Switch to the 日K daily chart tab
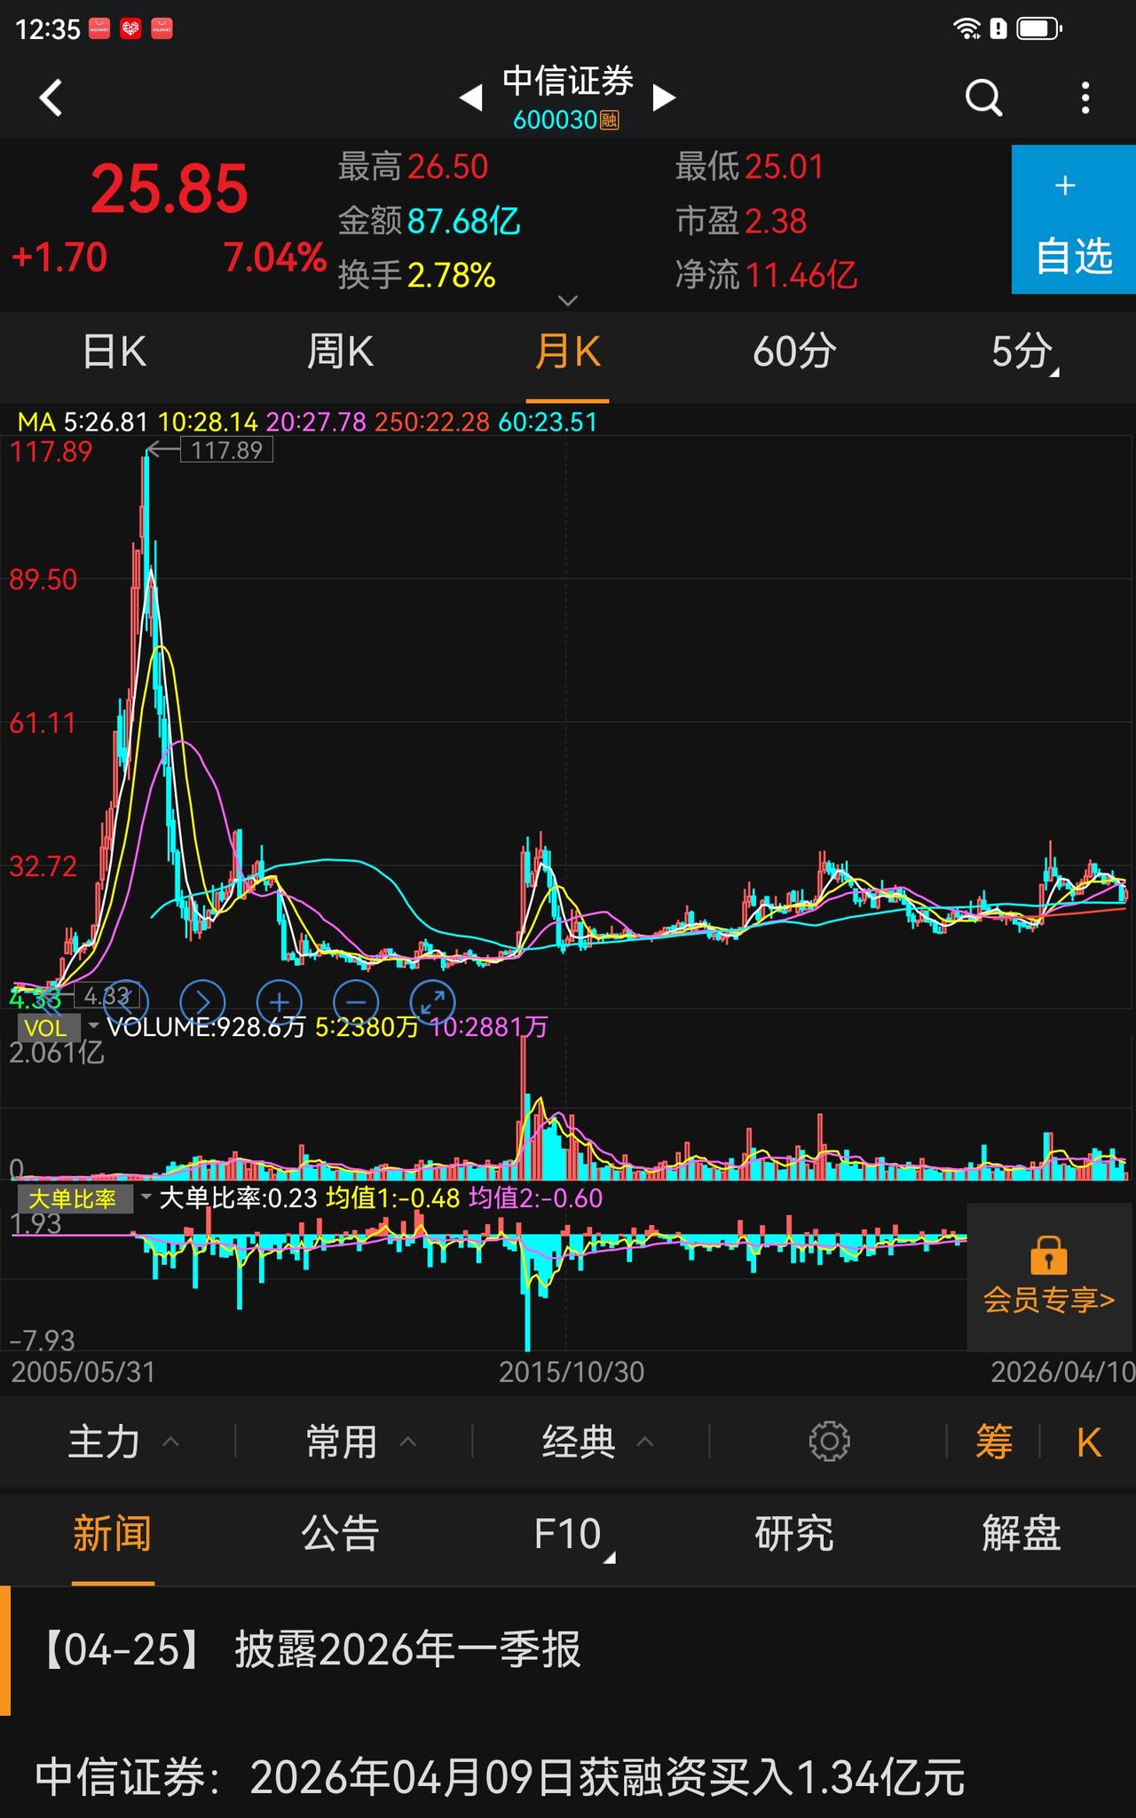 pos(114,352)
